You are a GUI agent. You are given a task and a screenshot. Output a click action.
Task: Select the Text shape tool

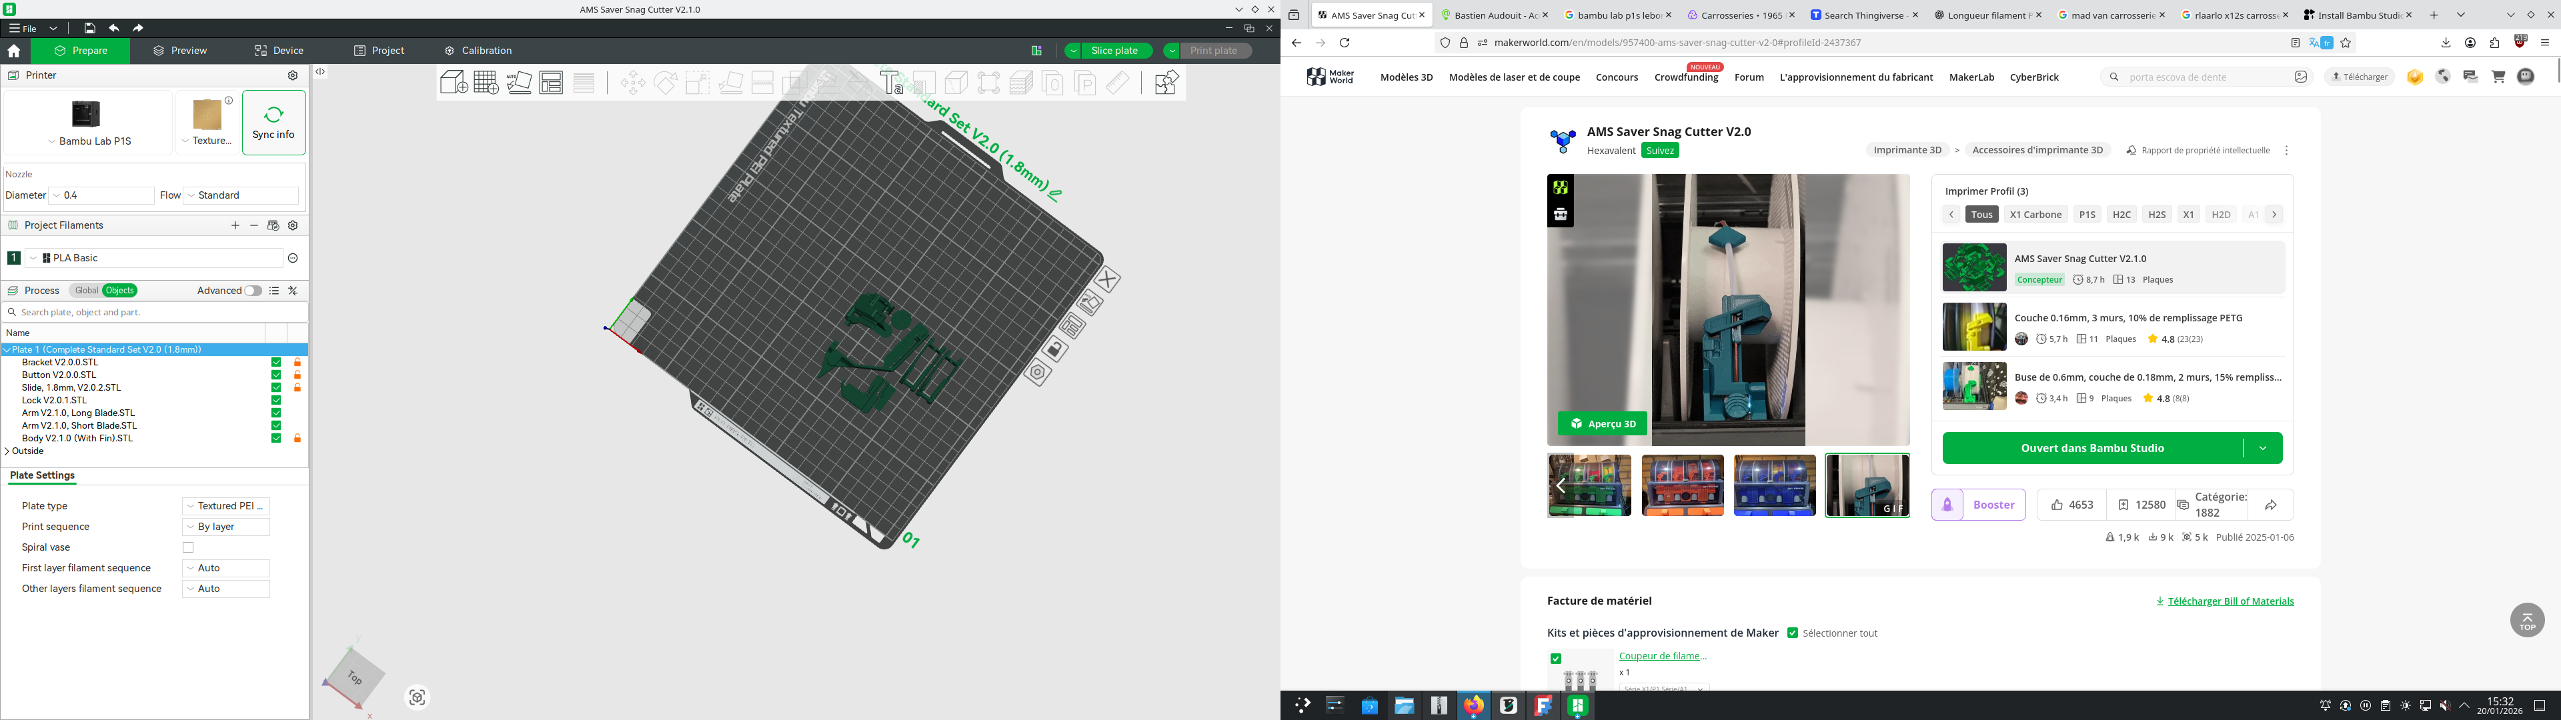pyautogui.click(x=892, y=83)
